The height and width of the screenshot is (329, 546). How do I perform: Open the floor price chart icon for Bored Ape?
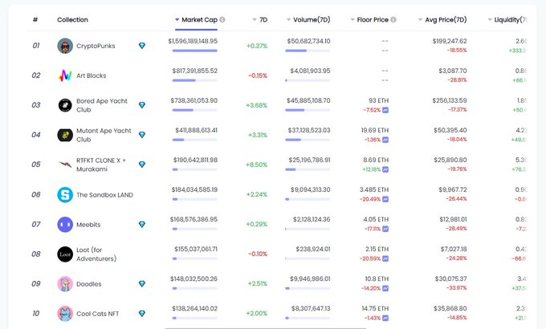(385, 110)
